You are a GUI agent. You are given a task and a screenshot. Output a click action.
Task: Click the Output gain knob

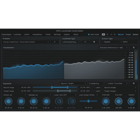pos(131,101)
